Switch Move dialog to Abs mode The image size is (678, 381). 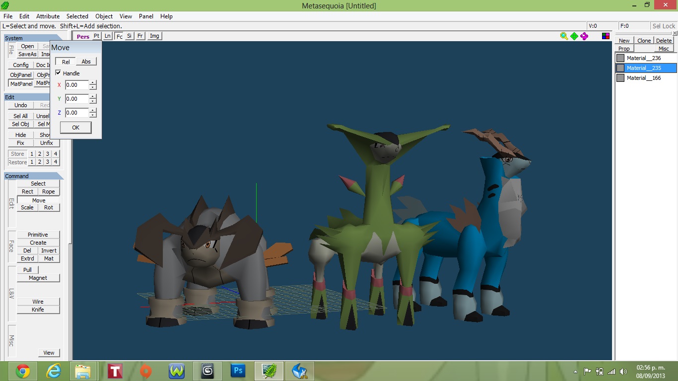(x=86, y=62)
